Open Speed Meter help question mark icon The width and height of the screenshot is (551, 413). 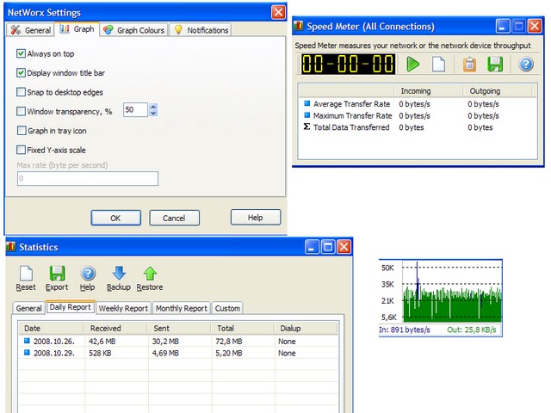[x=526, y=65]
